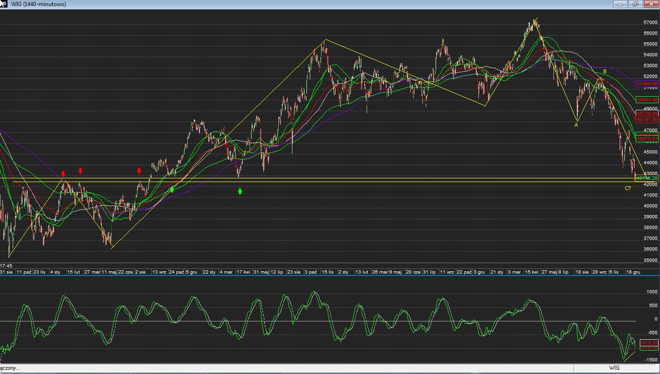Select wave label B on the chart

coord(605,71)
